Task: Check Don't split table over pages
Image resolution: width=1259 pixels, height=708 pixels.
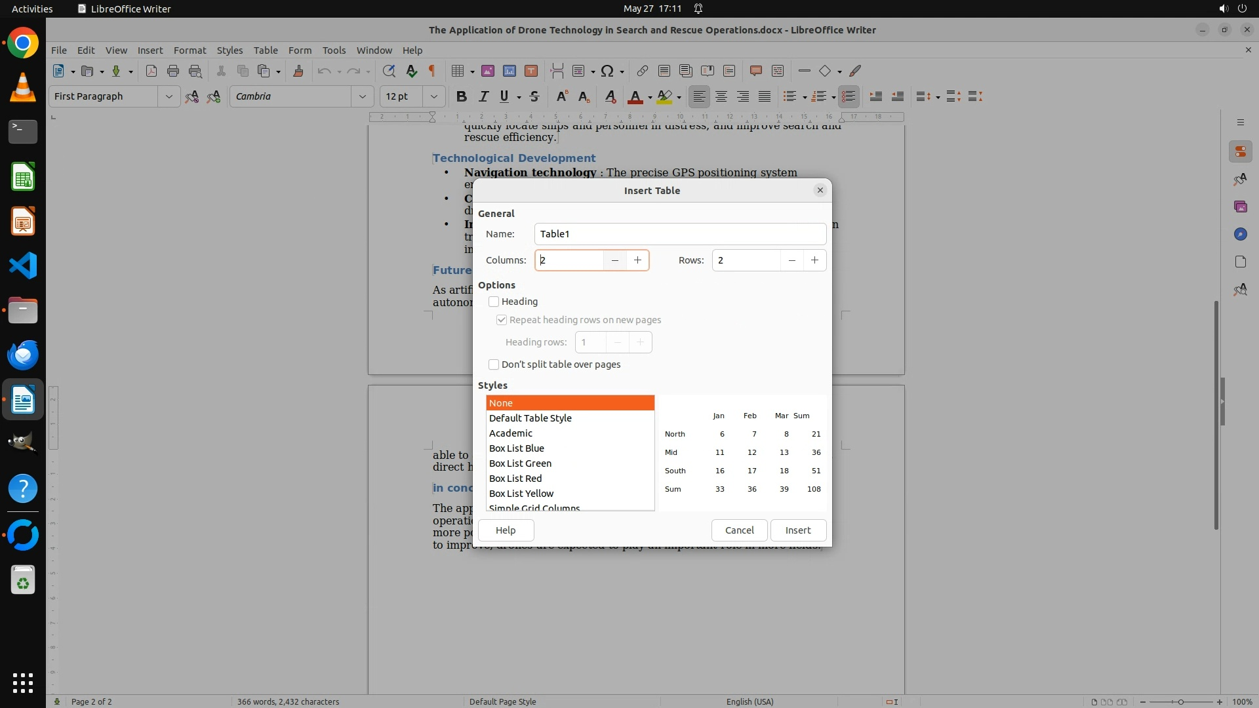Action: [x=494, y=364]
